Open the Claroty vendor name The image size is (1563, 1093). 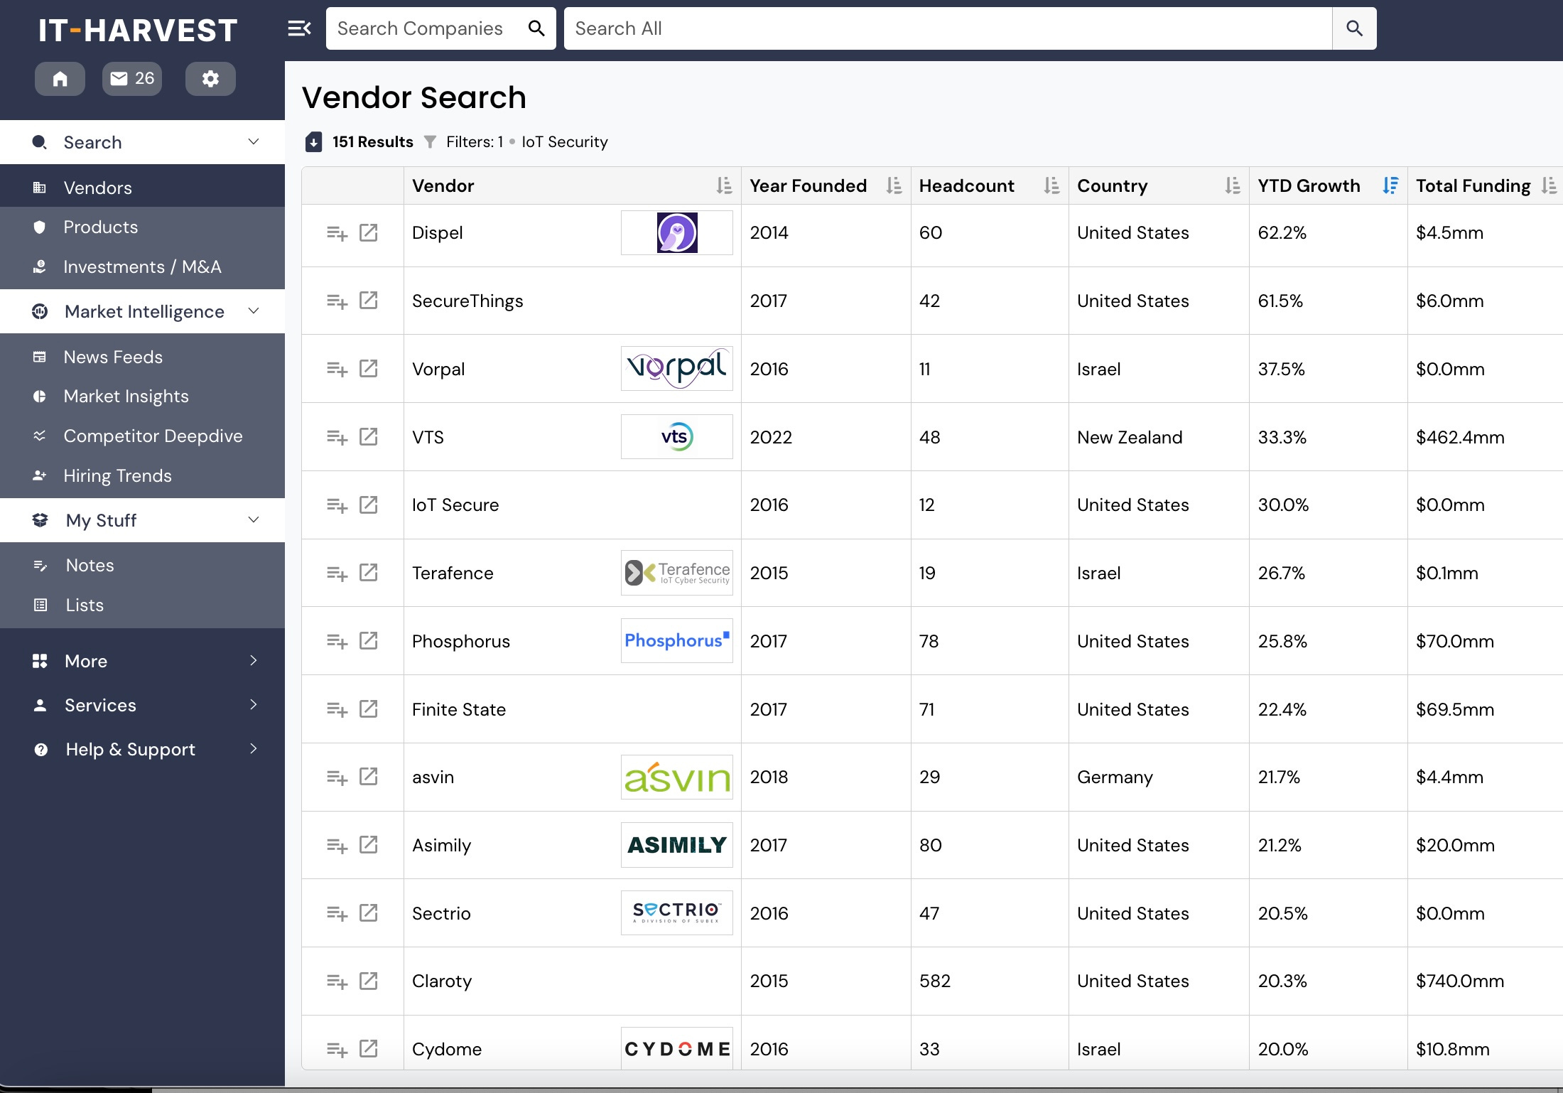(x=442, y=981)
